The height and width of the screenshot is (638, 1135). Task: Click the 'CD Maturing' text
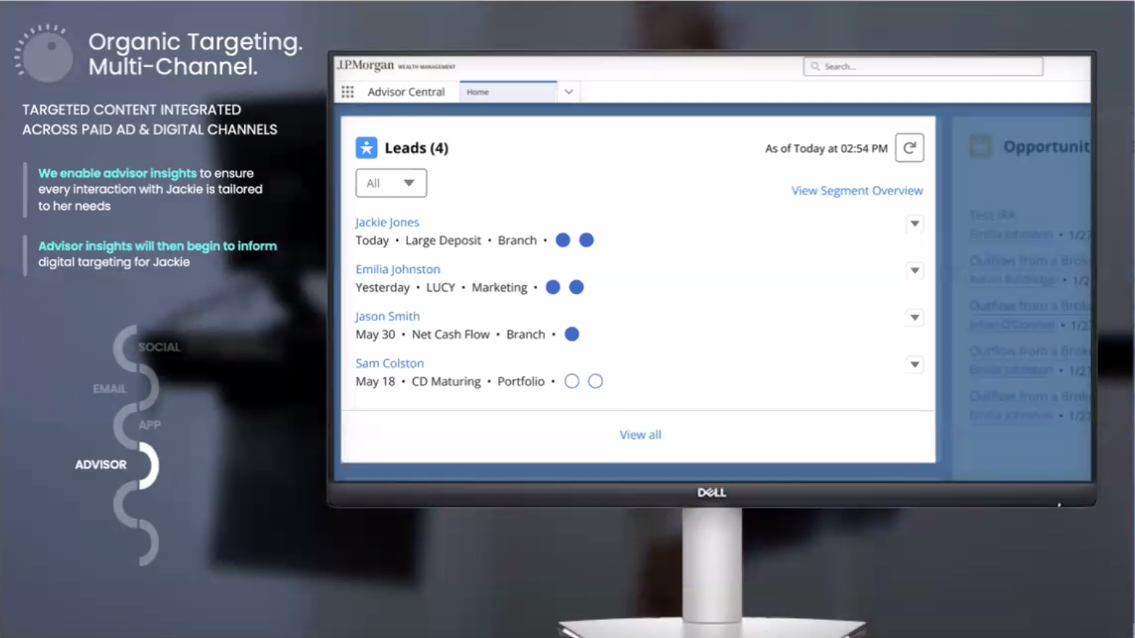pos(446,382)
